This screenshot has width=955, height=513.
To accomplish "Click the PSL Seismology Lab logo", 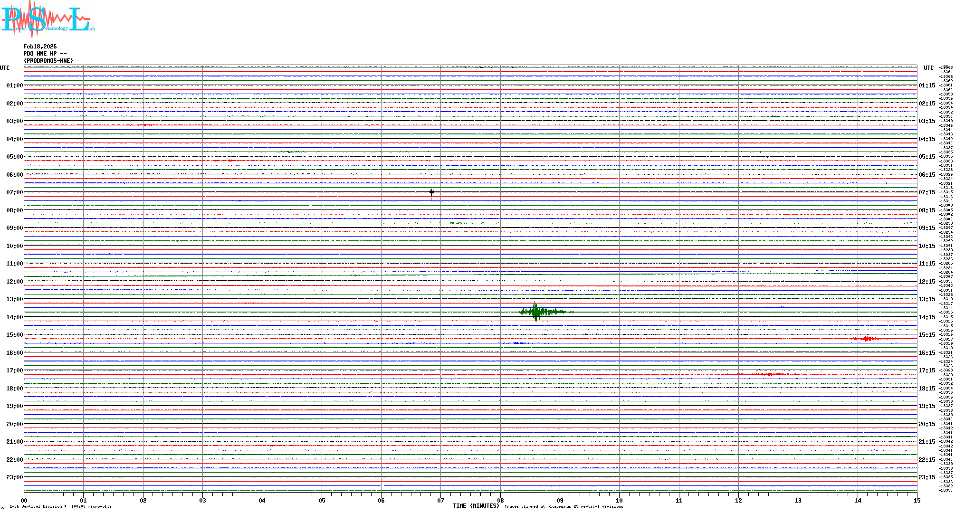I will [48, 19].
